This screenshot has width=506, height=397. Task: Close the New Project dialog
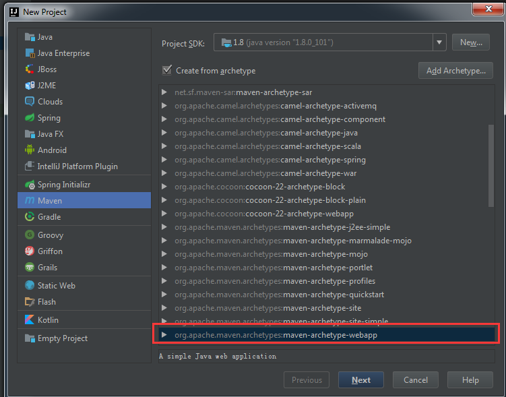pyautogui.click(x=488, y=9)
